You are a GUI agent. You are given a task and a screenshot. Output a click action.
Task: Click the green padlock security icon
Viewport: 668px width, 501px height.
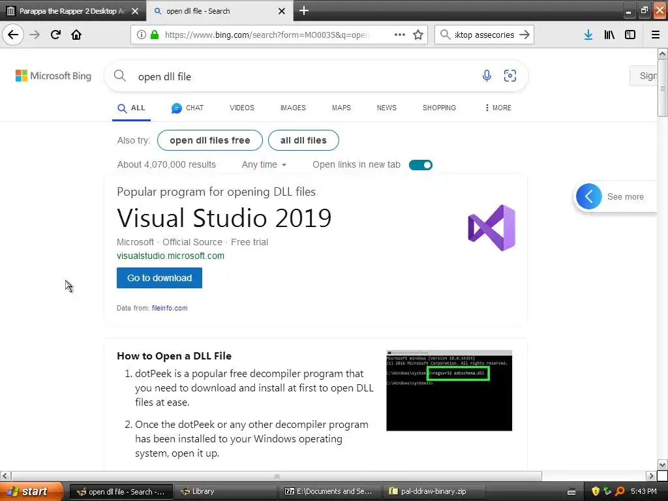[x=155, y=35]
